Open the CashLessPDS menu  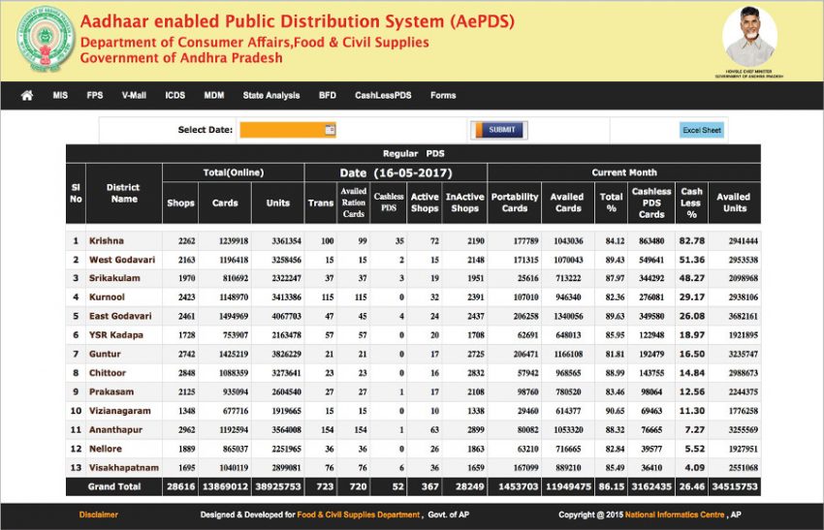point(383,96)
